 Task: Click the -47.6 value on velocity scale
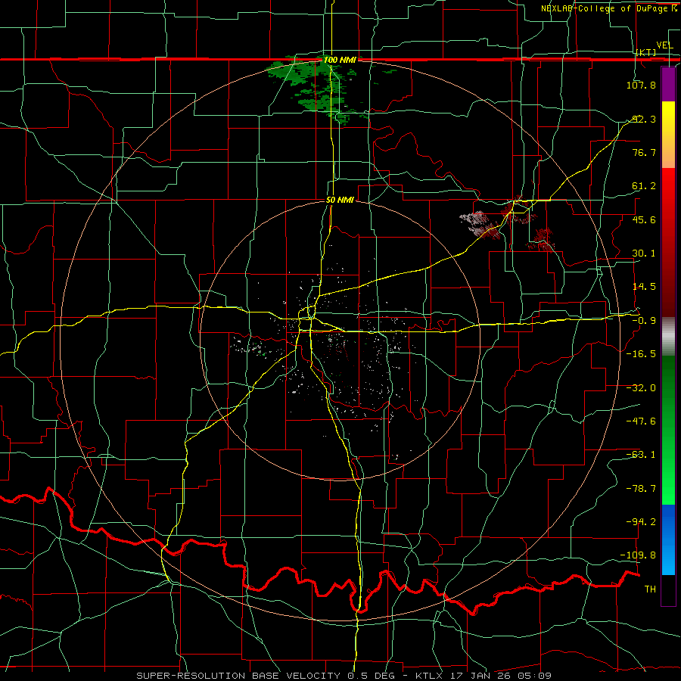641,421
